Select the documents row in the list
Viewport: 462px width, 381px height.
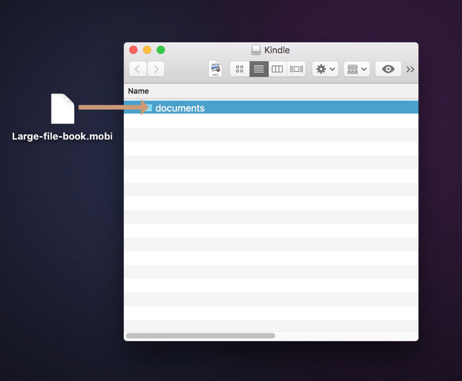257,107
